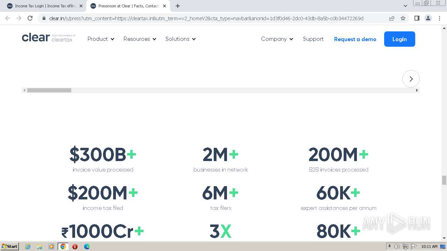Click the horizontal scrollbar left arrow
Screen dimensions: 447x251
point(24,90)
